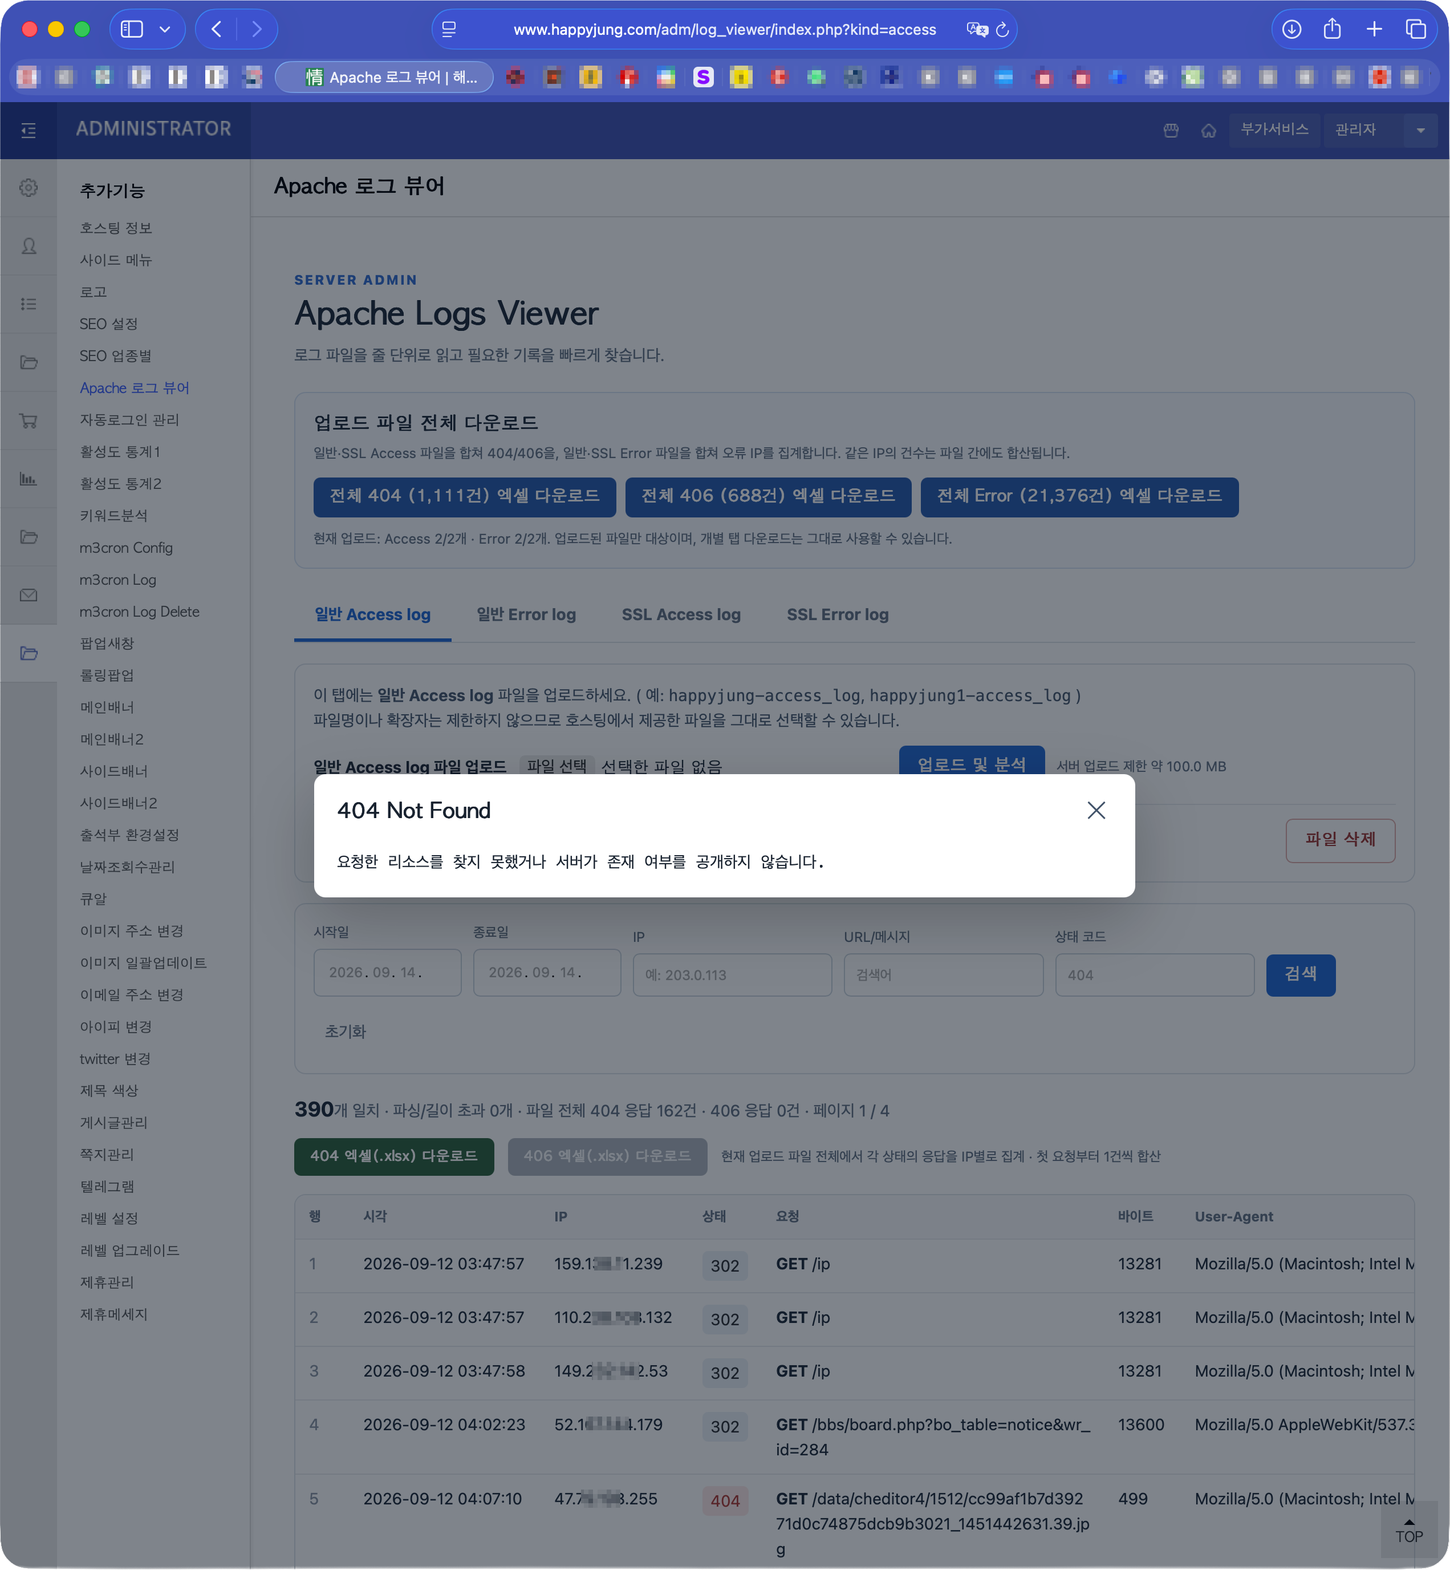The image size is (1450, 1570).
Task: Click the 파일 선택 file chooser button
Action: (557, 766)
